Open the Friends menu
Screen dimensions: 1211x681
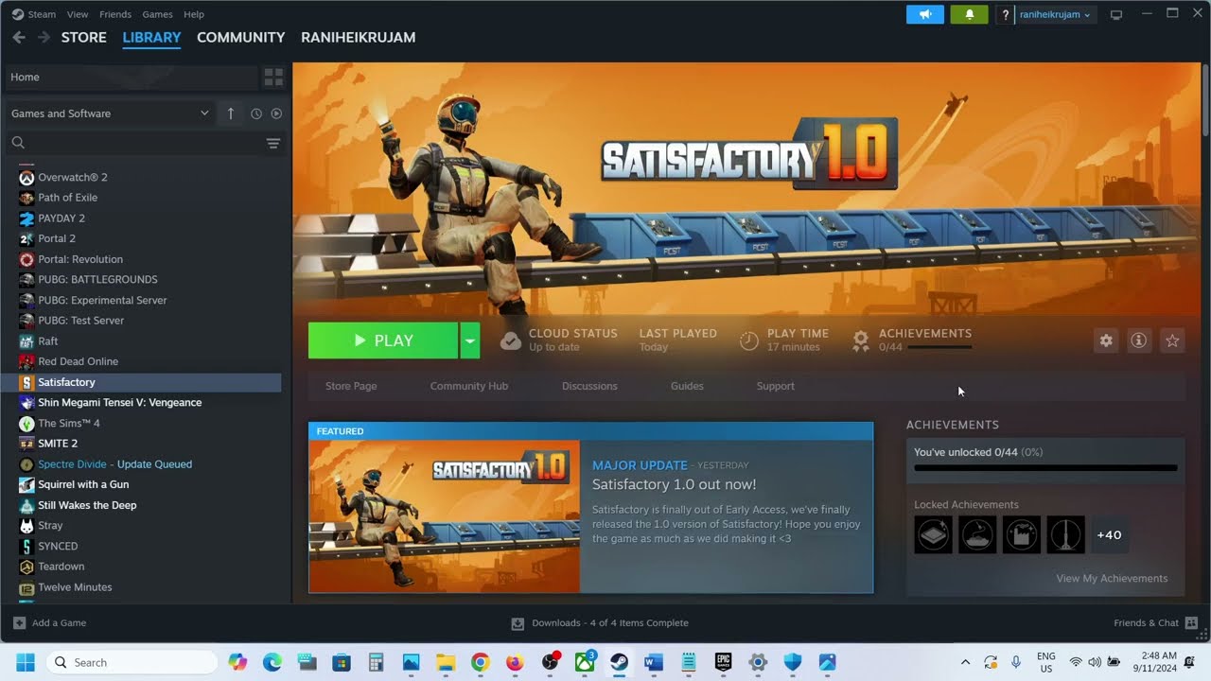click(x=115, y=14)
